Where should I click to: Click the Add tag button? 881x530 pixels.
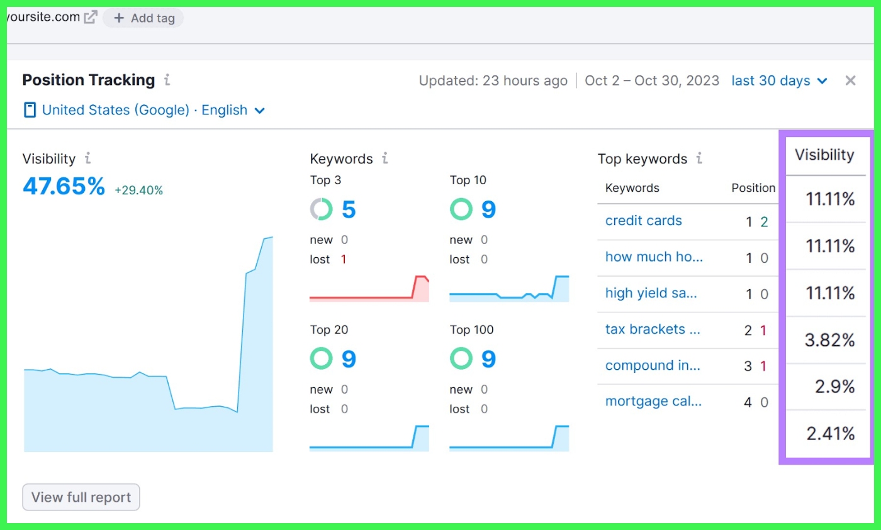143,18
